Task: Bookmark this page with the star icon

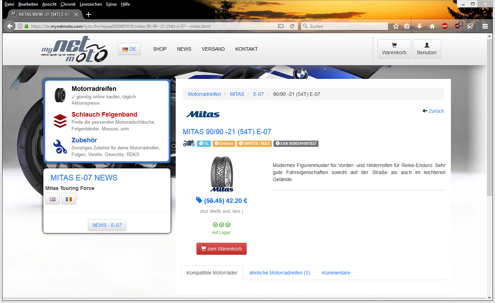Action: click(396, 26)
